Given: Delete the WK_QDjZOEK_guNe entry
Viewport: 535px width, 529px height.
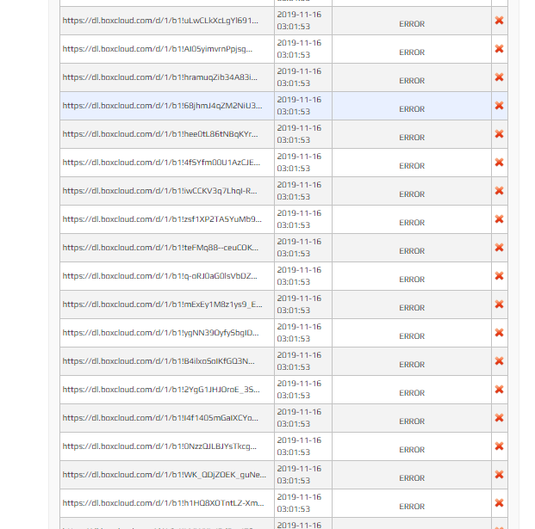Looking at the screenshot, I should tap(499, 475).
